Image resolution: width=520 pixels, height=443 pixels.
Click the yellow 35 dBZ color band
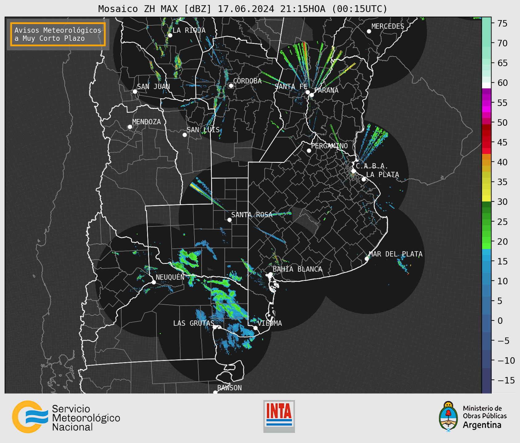(x=486, y=182)
